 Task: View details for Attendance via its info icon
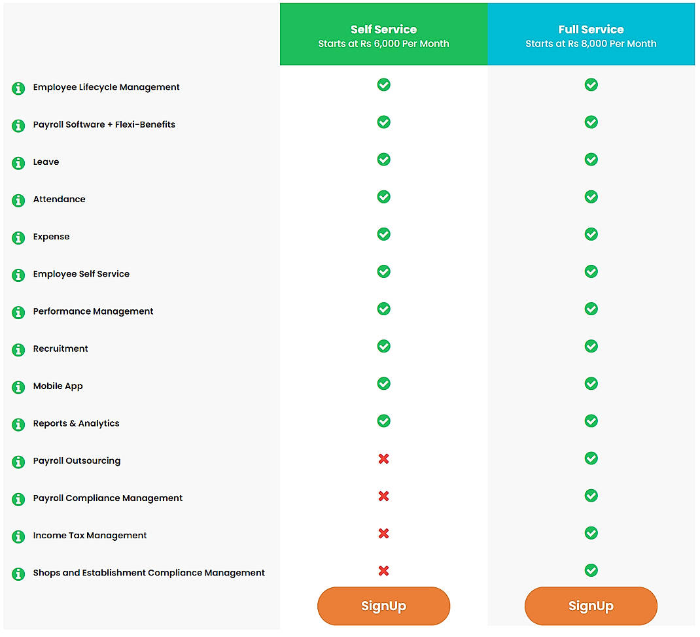[18, 200]
